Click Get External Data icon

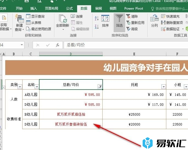tap(4, 18)
